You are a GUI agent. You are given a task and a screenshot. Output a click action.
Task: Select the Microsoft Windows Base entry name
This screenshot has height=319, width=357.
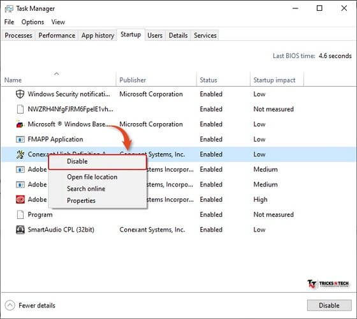click(69, 124)
